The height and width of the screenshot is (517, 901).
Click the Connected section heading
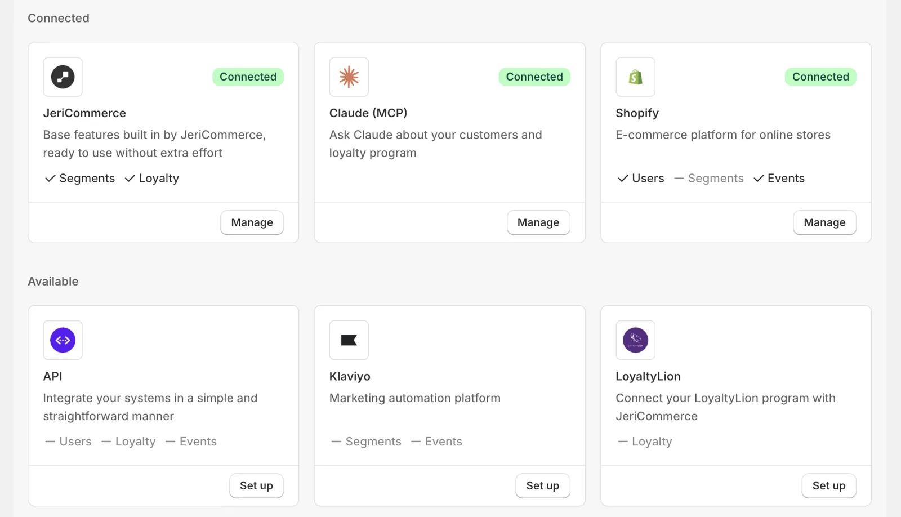[x=59, y=18]
